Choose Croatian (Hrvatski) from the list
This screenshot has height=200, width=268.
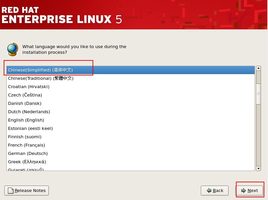[x=131, y=87]
